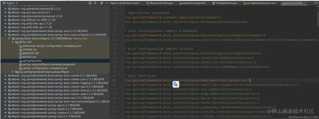Click the jar icon of spring-boot-autoconfigure-2.3.1.RELEASE.jar
319x119 pixels.
coord(13,38)
